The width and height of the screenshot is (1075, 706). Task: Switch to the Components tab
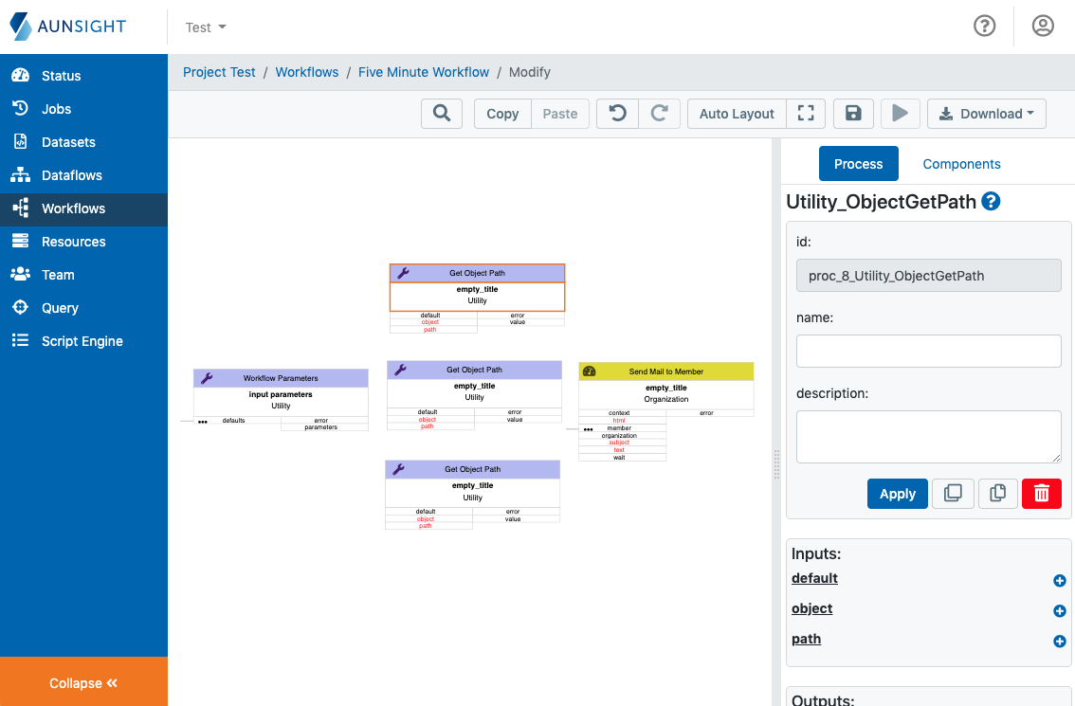point(961,164)
